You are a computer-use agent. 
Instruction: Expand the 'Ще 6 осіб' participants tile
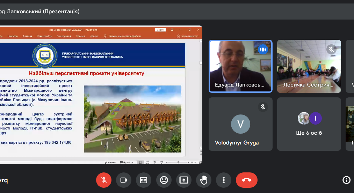click(x=309, y=124)
